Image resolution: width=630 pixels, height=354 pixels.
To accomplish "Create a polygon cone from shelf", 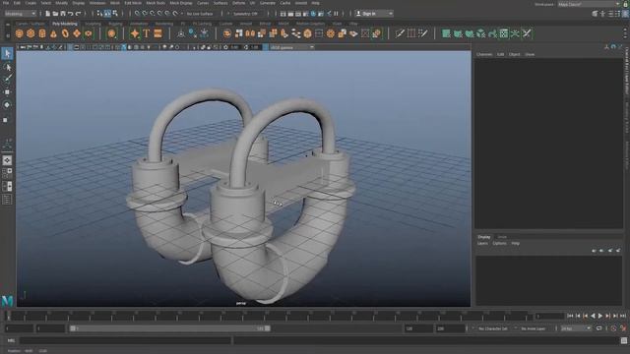I will 53,33.
